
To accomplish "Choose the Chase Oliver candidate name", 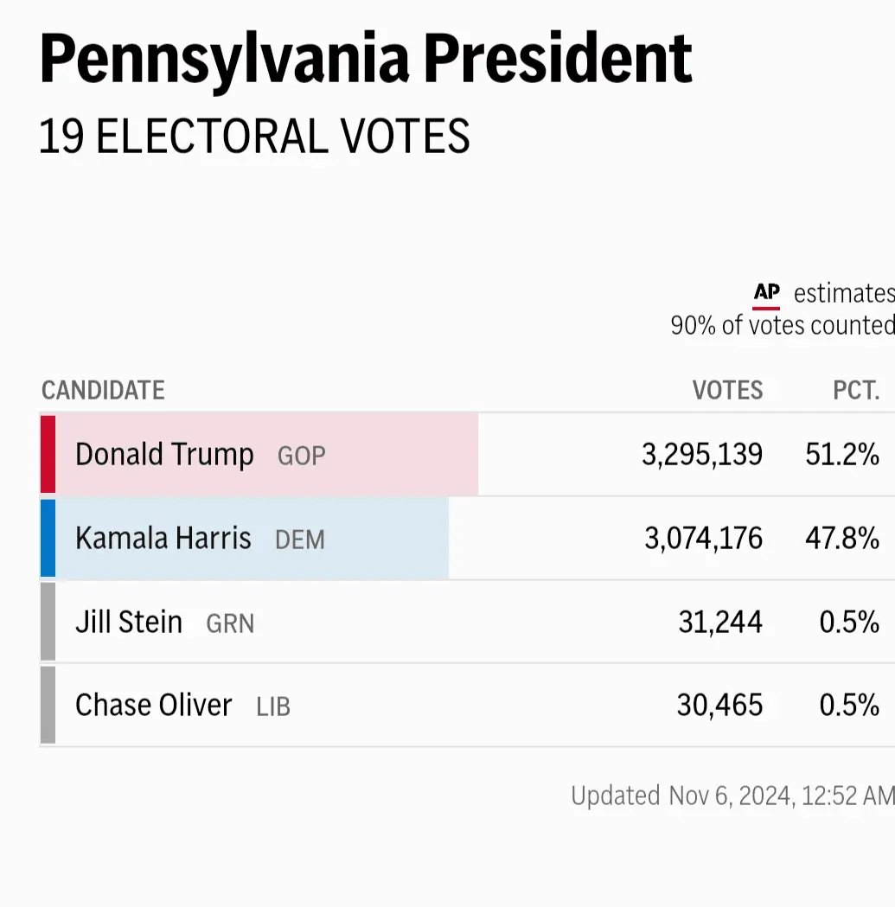I will coord(154,705).
